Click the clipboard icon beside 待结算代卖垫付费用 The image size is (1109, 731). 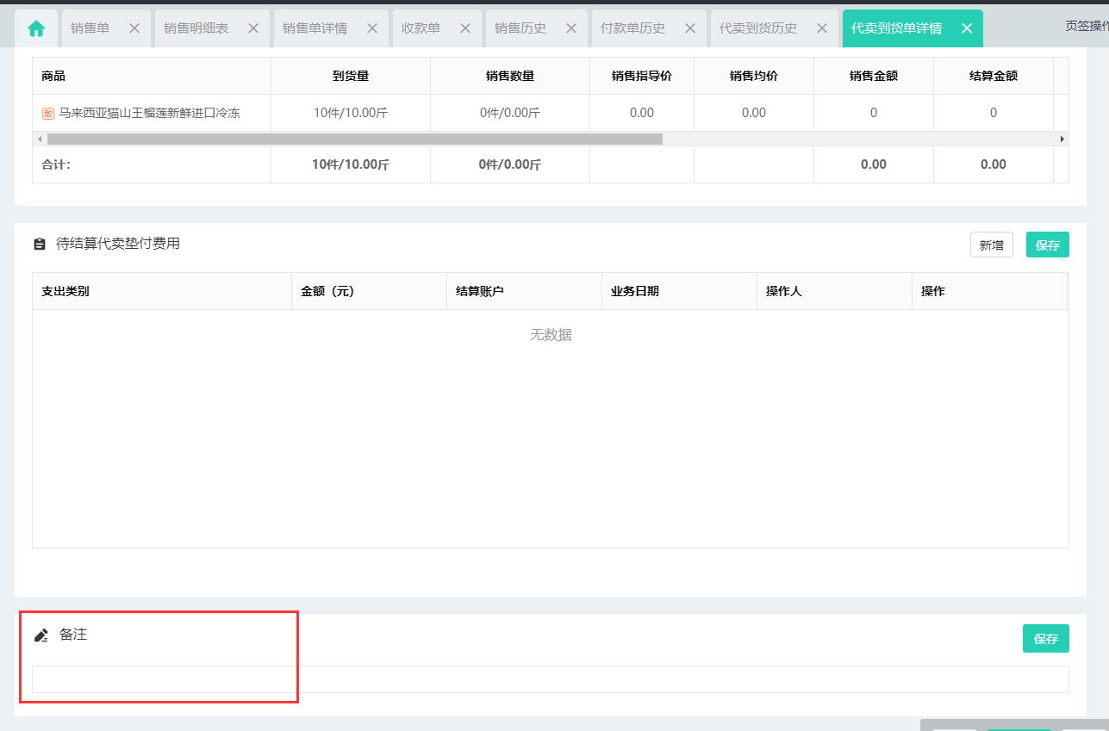pyautogui.click(x=40, y=244)
